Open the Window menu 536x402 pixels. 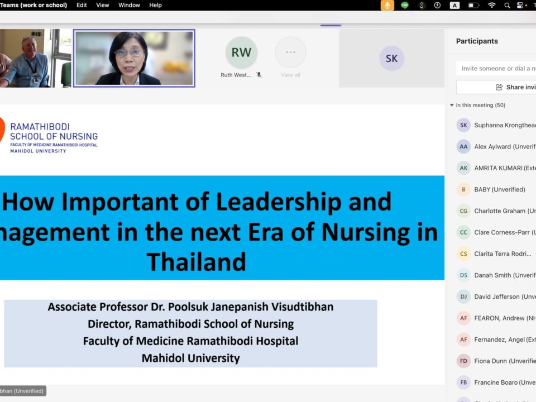(x=129, y=5)
